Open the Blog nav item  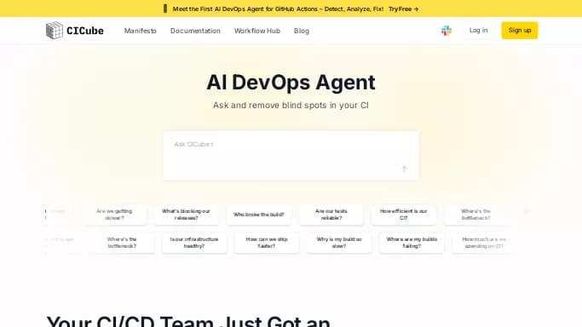pyautogui.click(x=302, y=31)
